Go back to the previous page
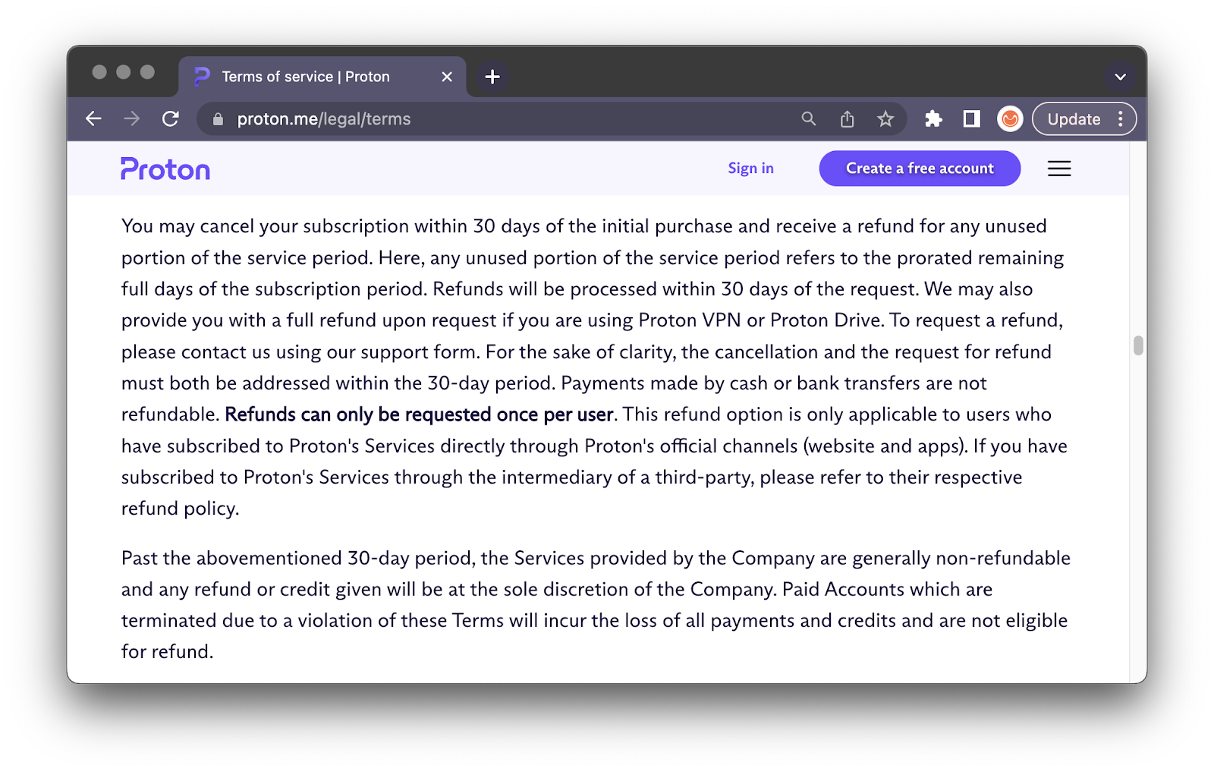The height and width of the screenshot is (772, 1214). [93, 118]
